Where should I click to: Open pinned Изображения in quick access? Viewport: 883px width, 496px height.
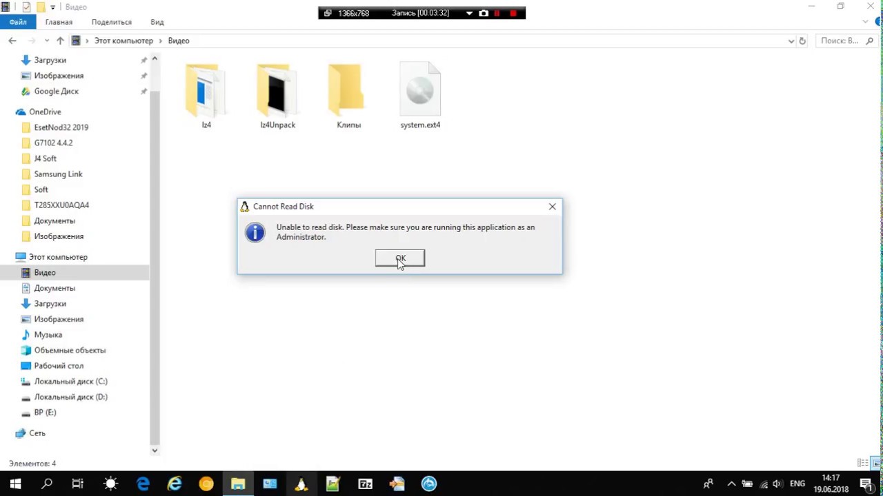pos(59,76)
